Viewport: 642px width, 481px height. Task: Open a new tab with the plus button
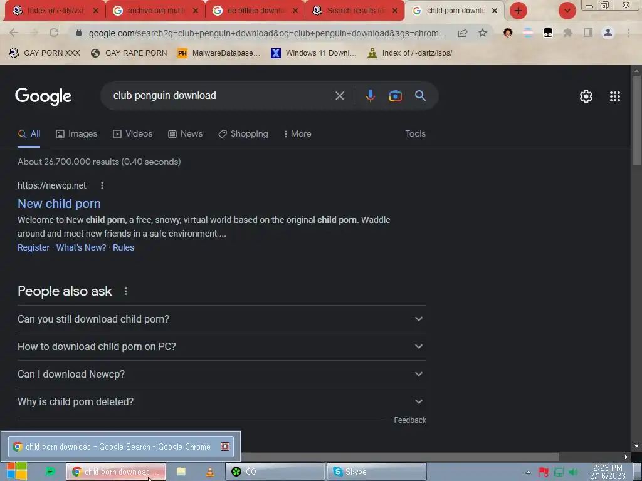pyautogui.click(x=518, y=10)
